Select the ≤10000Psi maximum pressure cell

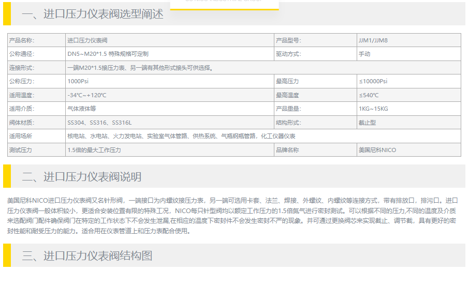373,81
